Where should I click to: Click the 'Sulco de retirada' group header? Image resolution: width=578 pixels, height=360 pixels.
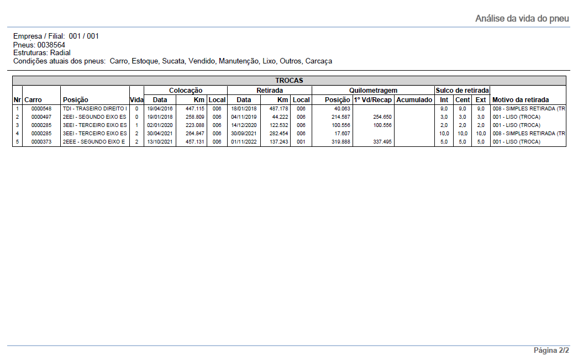coord(463,91)
